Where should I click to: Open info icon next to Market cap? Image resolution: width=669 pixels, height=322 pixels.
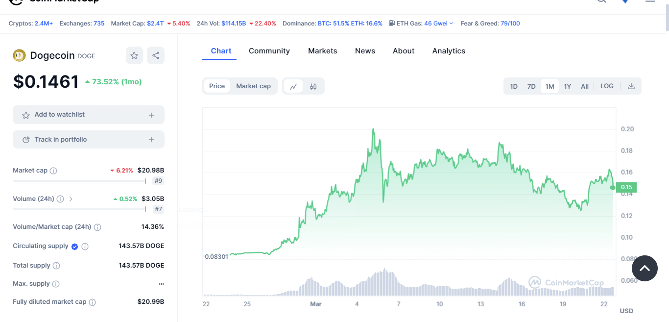(x=53, y=171)
